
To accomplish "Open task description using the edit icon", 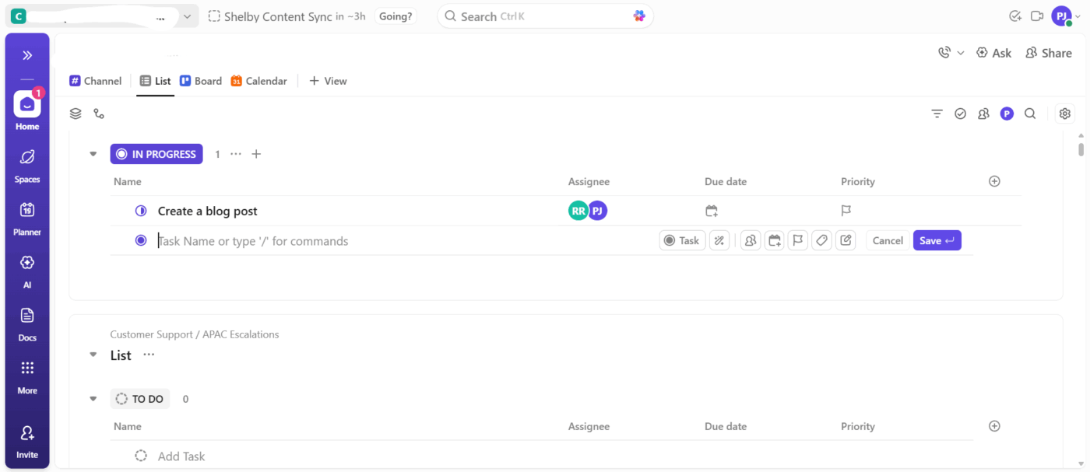I will click(846, 240).
